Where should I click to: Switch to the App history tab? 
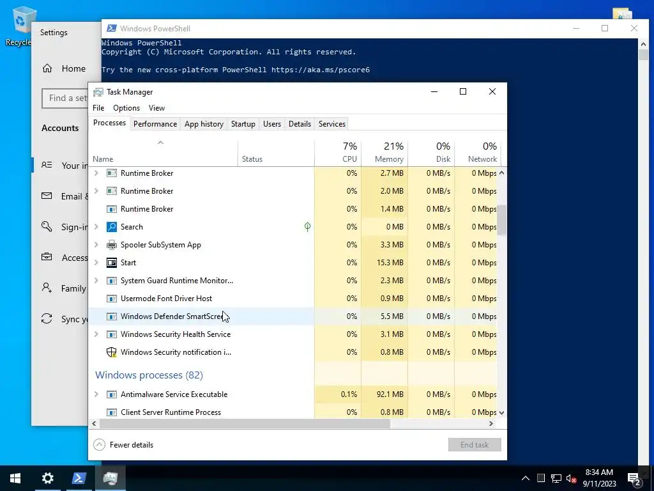[204, 124]
